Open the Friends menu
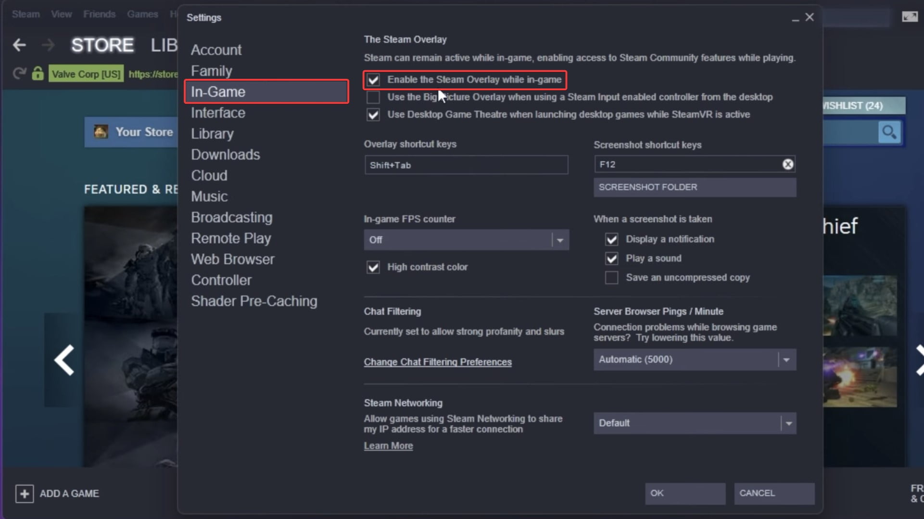Viewport: 924px width, 519px height. [x=99, y=14]
